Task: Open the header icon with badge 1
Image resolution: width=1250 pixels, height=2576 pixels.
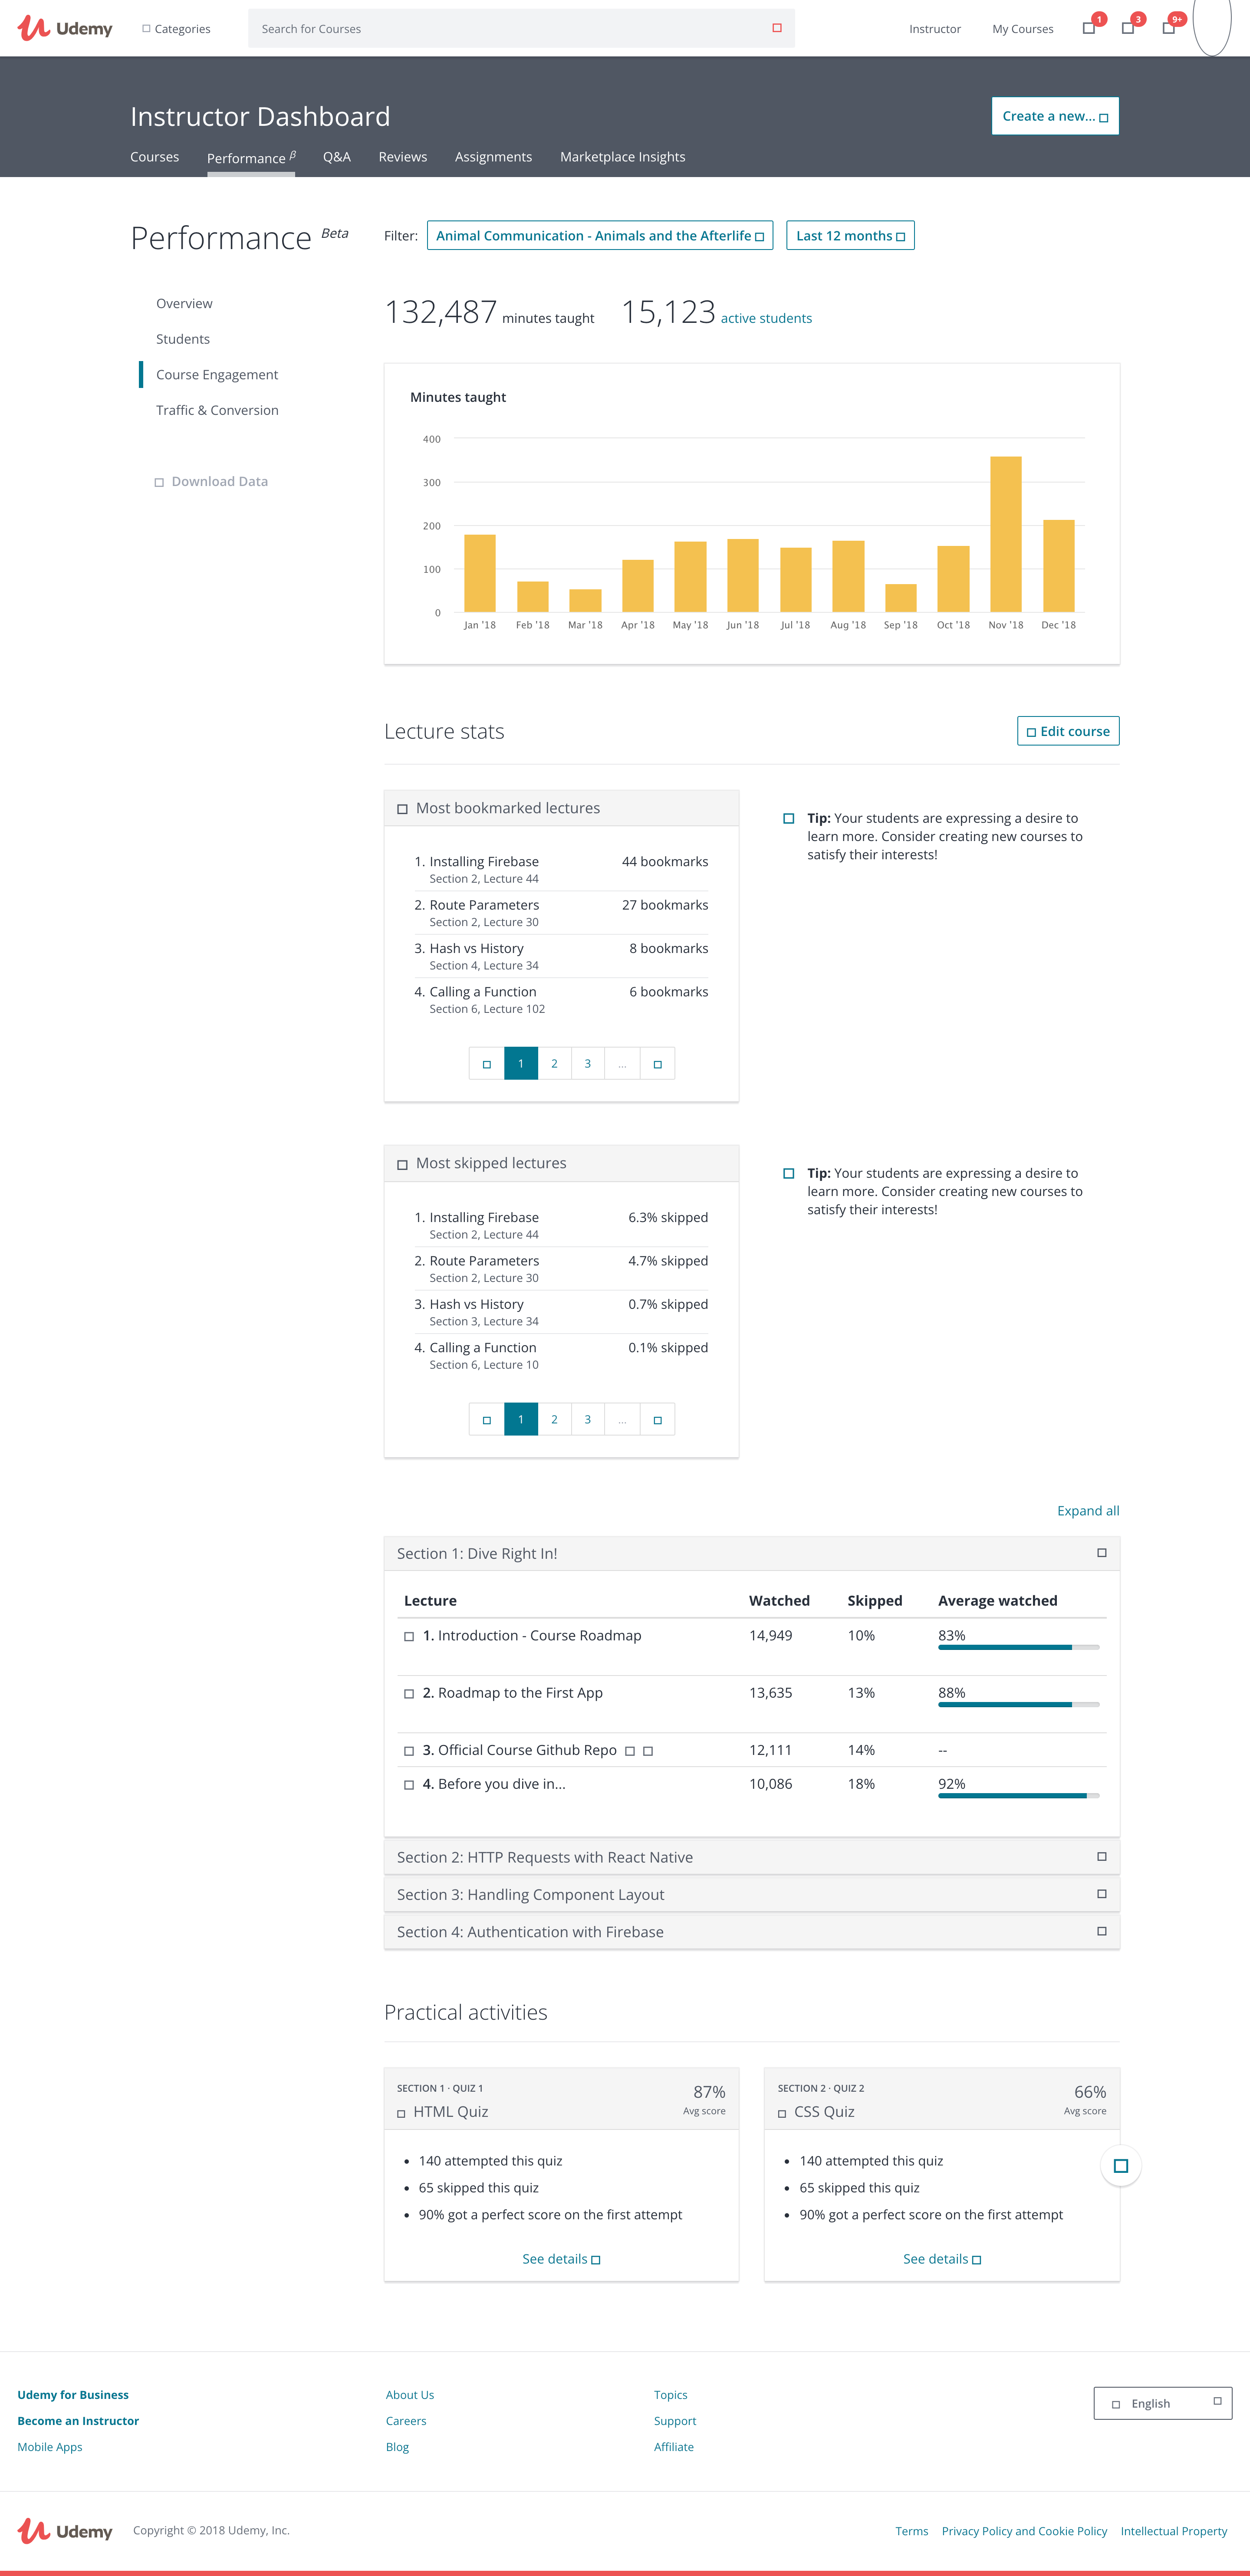Action: click(x=1089, y=28)
